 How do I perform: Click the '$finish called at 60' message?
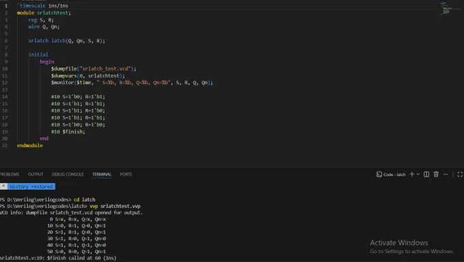click(82, 258)
